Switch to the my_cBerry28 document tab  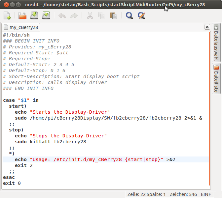click(21, 27)
